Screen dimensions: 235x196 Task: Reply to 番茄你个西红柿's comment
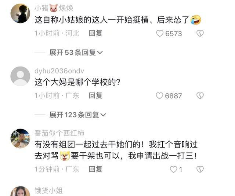point(95,169)
